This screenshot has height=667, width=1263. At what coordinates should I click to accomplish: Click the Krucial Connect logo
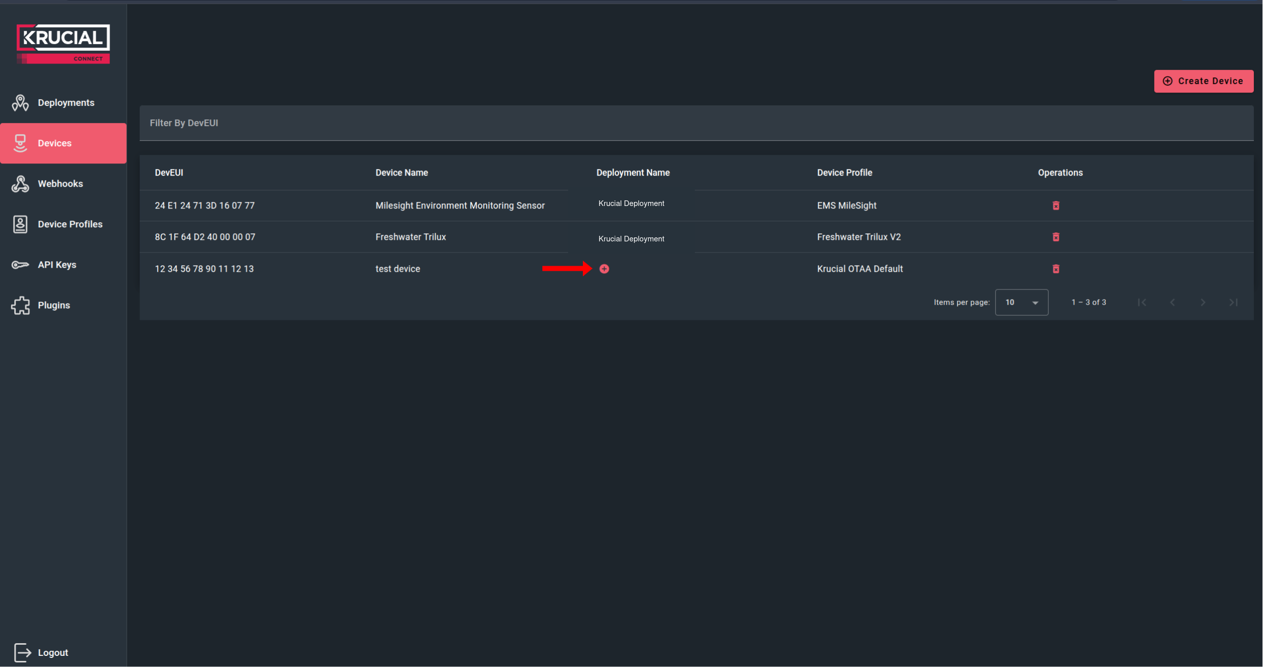(63, 43)
